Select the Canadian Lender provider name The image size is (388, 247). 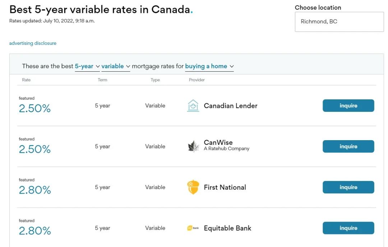[x=231, y=106]
